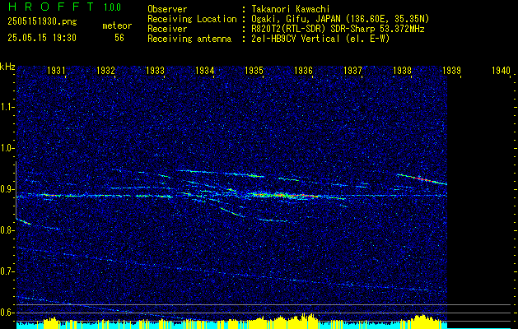Select the version number 1.0.0

pos(112,7)
